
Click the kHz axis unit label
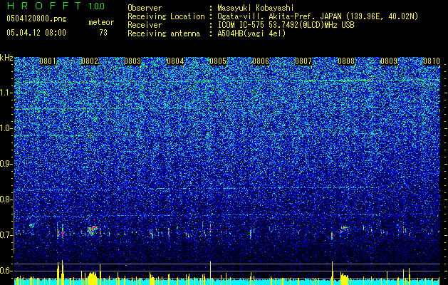[x=6, y=58]
